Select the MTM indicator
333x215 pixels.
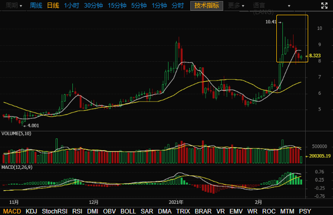pos(287,211)
